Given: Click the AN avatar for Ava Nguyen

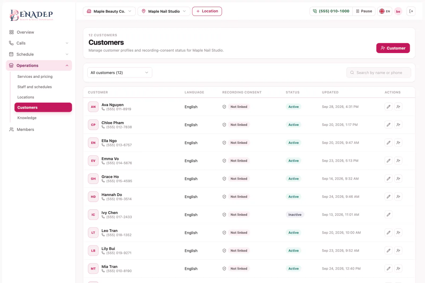Looking at the screenshot, I should pyautogui.click(x=93, y=106).
